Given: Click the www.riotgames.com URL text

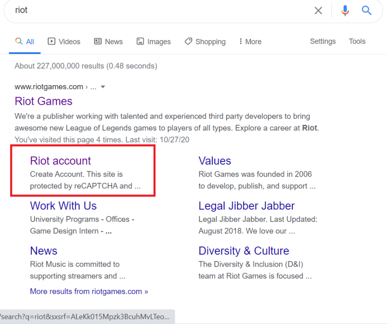Looking at the screenshot, I should coord(49,87).
